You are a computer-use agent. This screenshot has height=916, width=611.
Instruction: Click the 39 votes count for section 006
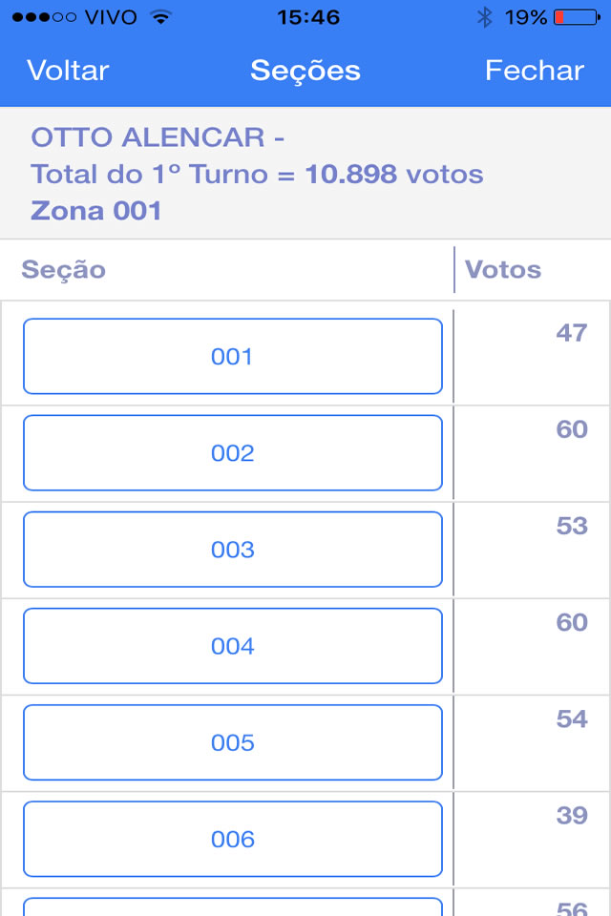click(571, 815)
